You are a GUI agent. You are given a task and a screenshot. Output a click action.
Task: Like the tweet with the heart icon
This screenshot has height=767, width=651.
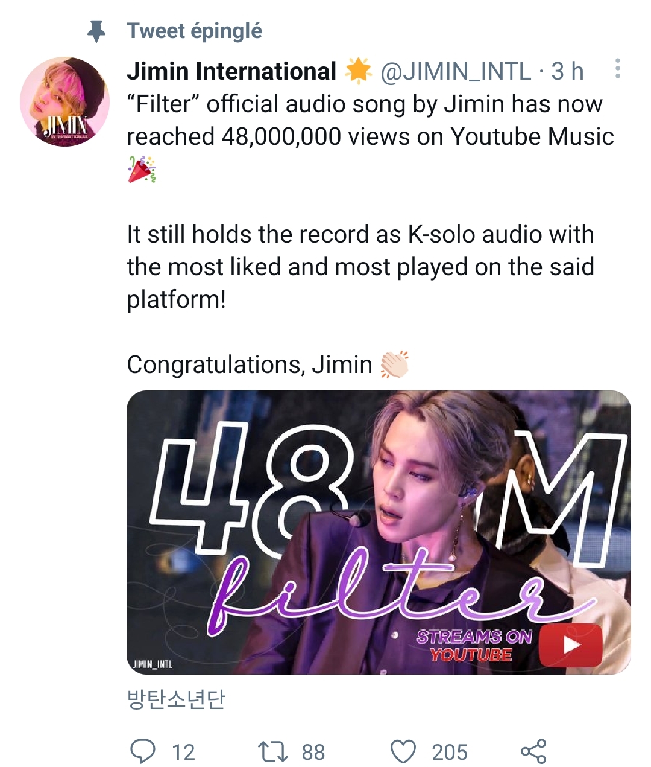click(x=403, y=752)
